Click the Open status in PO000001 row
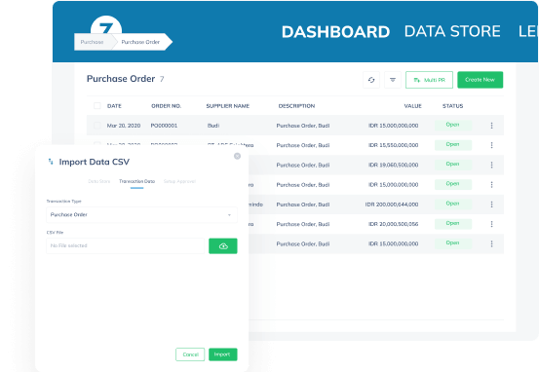Screen dimensions: 539x372 (452, 125)
